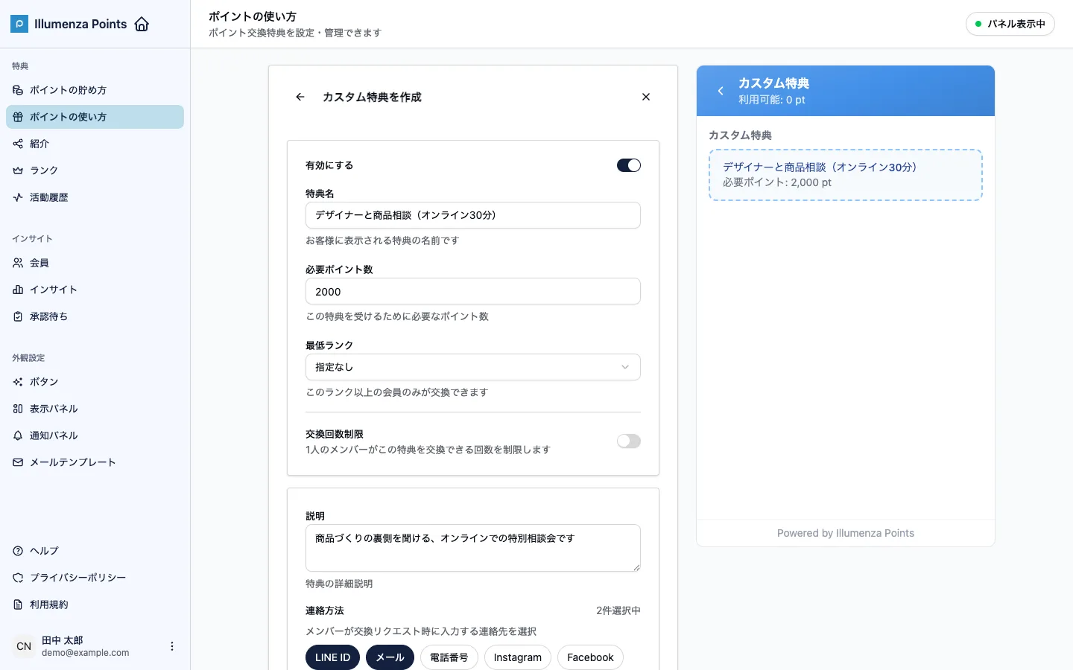Enable the 交換回数制限 switch

[x=629, y=441]
